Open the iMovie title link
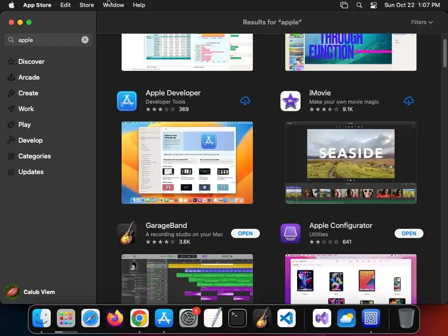The height and width of the screenshot is (336, 448). (x=320, y=93)
